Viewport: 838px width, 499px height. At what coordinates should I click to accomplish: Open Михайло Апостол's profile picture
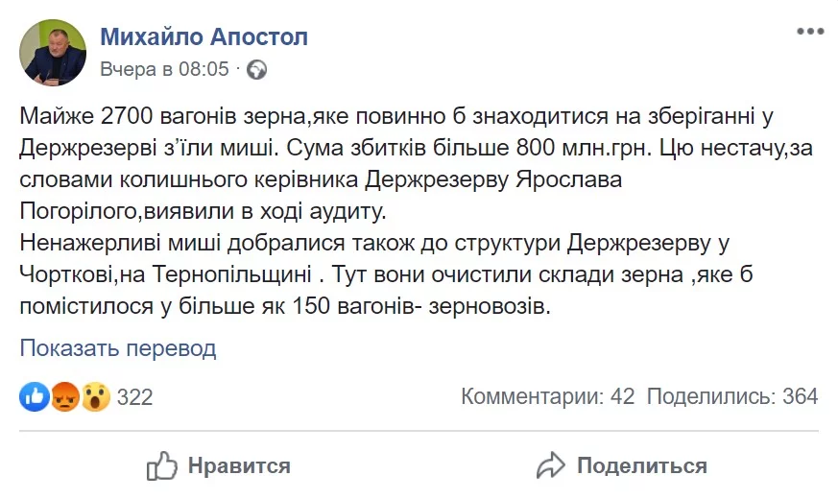click(x=54, y=53)
